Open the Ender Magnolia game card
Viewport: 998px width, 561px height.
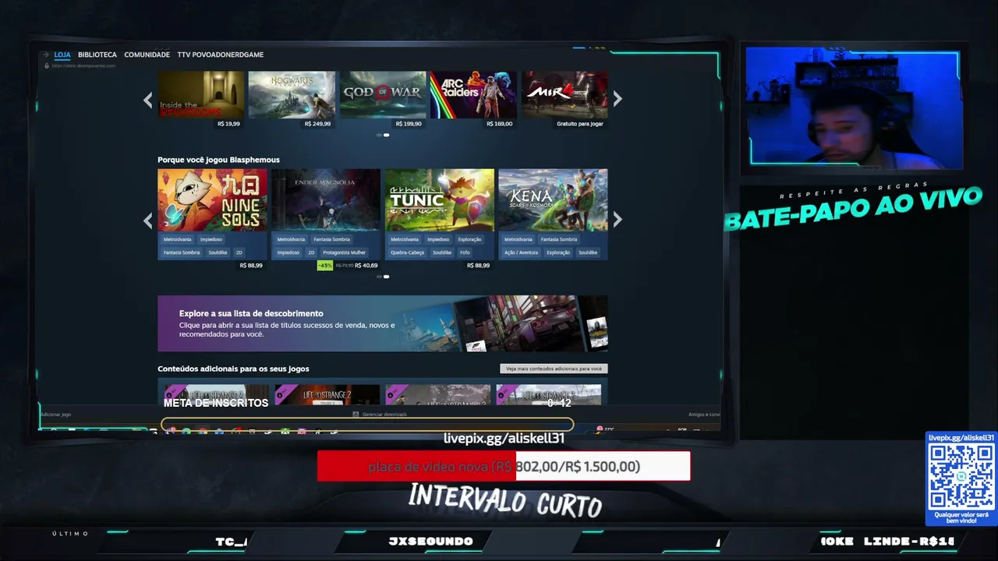pos(326,200)
